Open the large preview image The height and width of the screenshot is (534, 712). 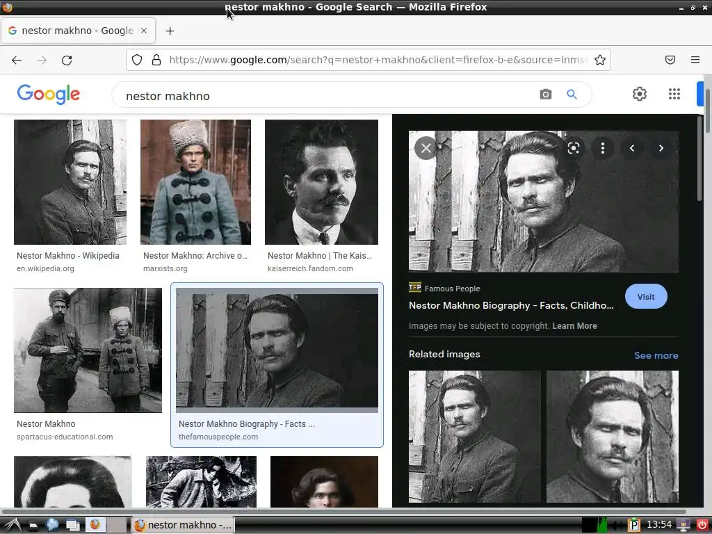[544, 201]
